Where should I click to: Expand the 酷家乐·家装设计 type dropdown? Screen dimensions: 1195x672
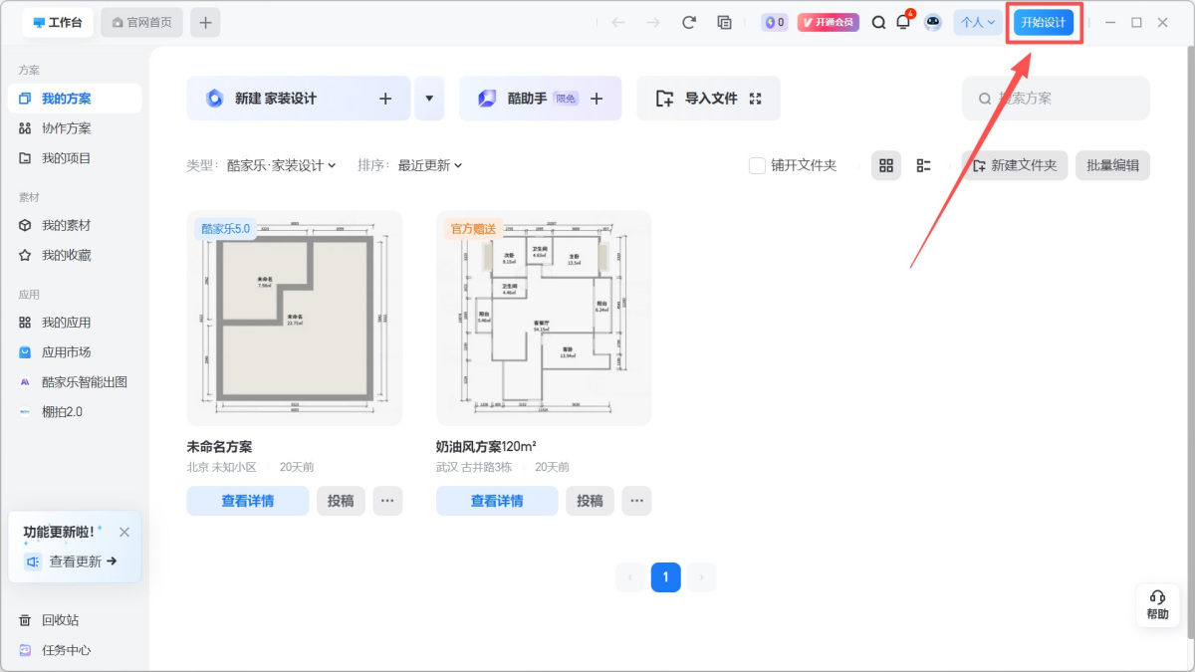[281, 165]
